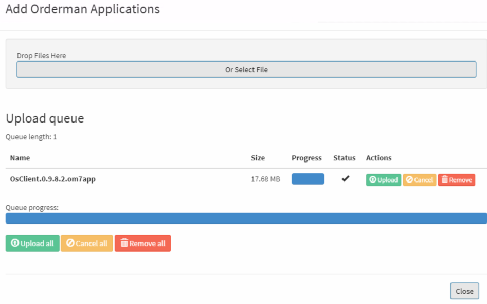
Task: Click the green Upload button for OsClient file
Action: coord(383,180)
